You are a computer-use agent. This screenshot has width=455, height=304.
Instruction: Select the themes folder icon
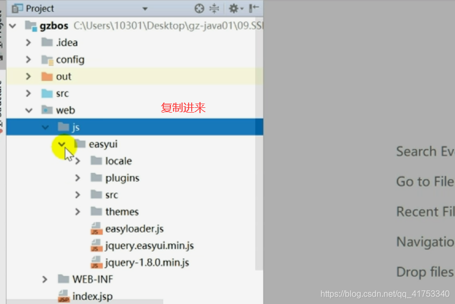[96, 211]
